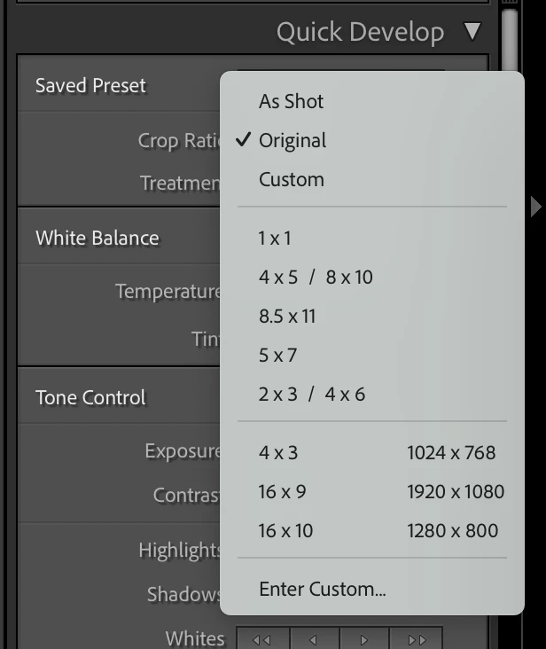Select 8.5 x 11 crop ratio

pyautogui.click(x=287, y=316)
